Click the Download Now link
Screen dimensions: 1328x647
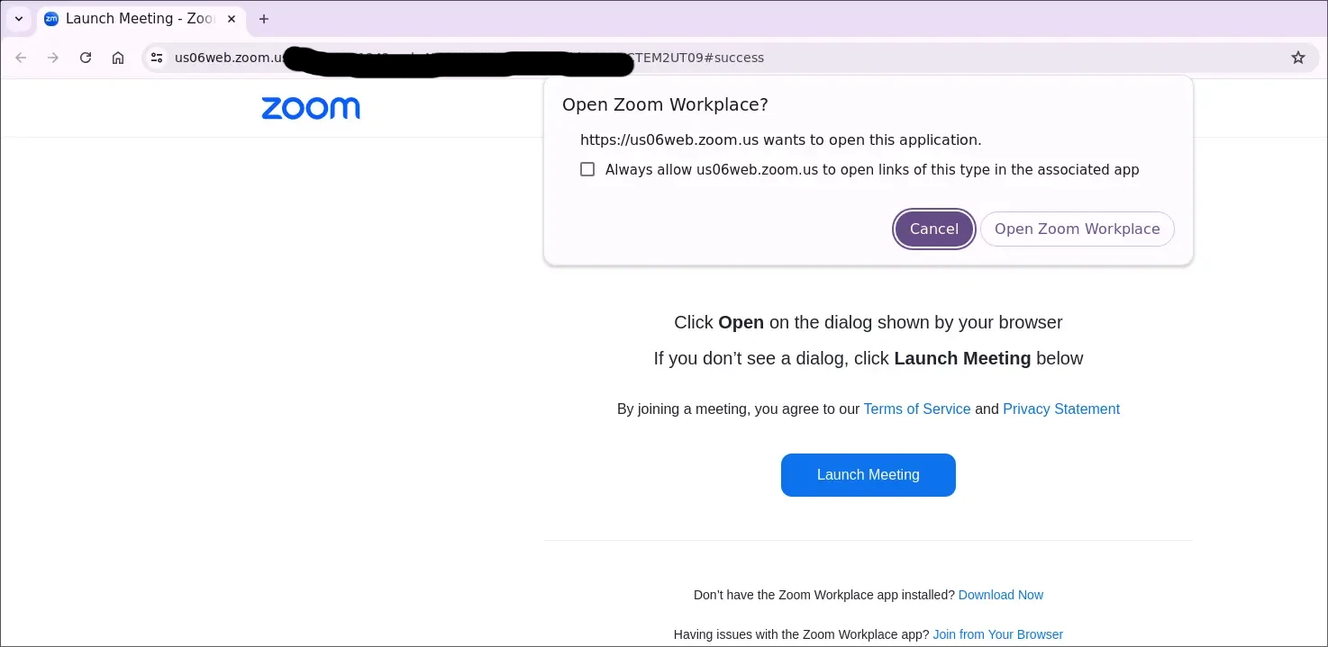pos(1000,595)
